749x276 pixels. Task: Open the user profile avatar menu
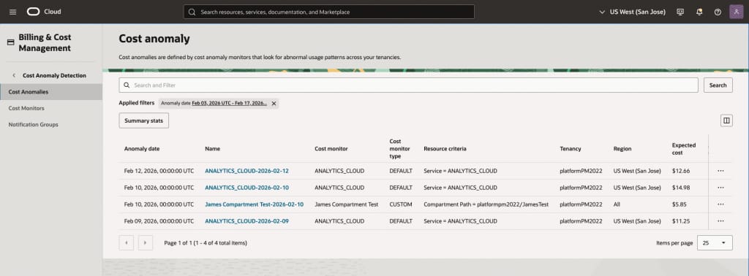[736, 12]
